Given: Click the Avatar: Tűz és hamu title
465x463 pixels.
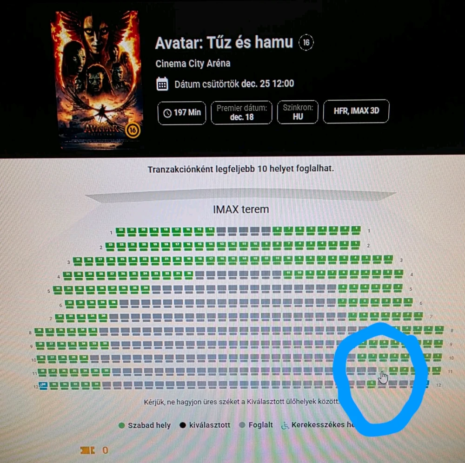Looking at the screenshot, I should click(x=224, y=43).
